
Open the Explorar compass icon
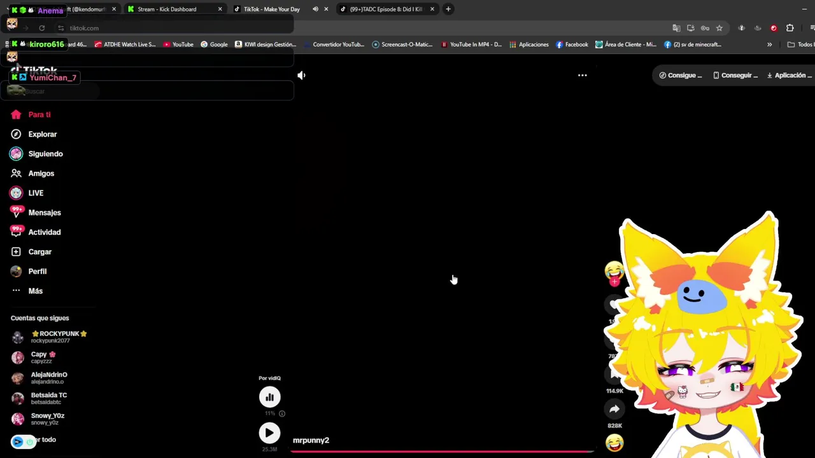pyautogui.click(x=16, y=134)
